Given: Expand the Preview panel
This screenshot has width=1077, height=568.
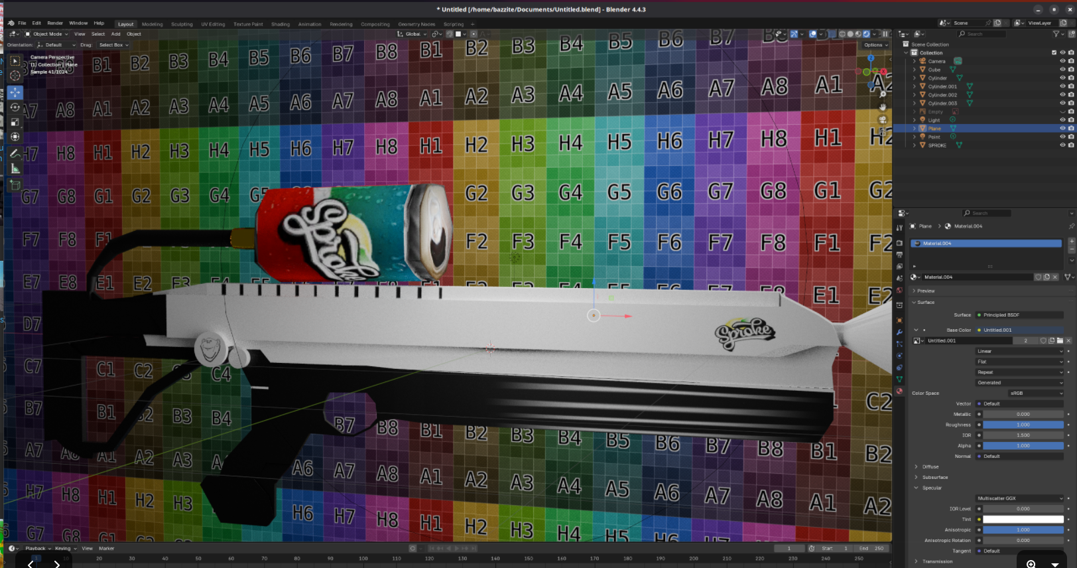Looking at the screenshot, I should click(925, 291).
